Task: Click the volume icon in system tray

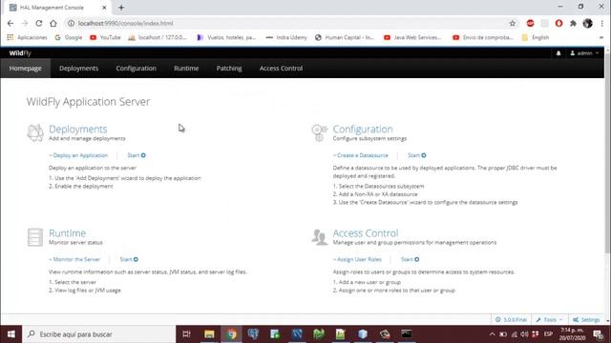Action: [x=525, y=334]
